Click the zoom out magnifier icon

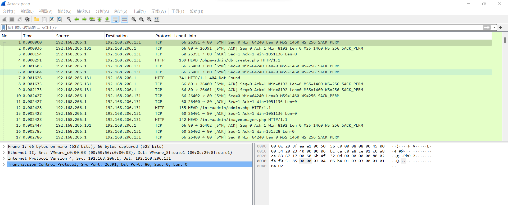point(142,19)
